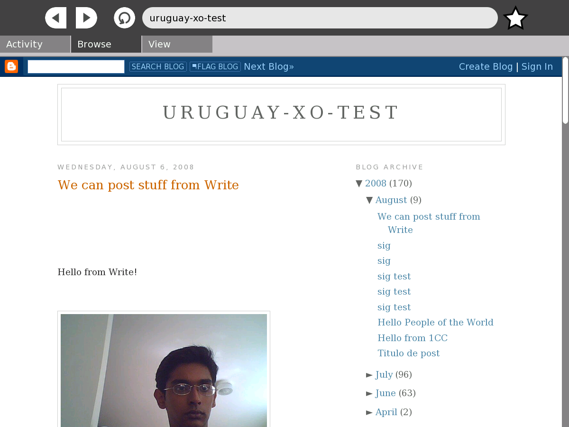Open the View tab
569x427 pixels.
[177, 44]
